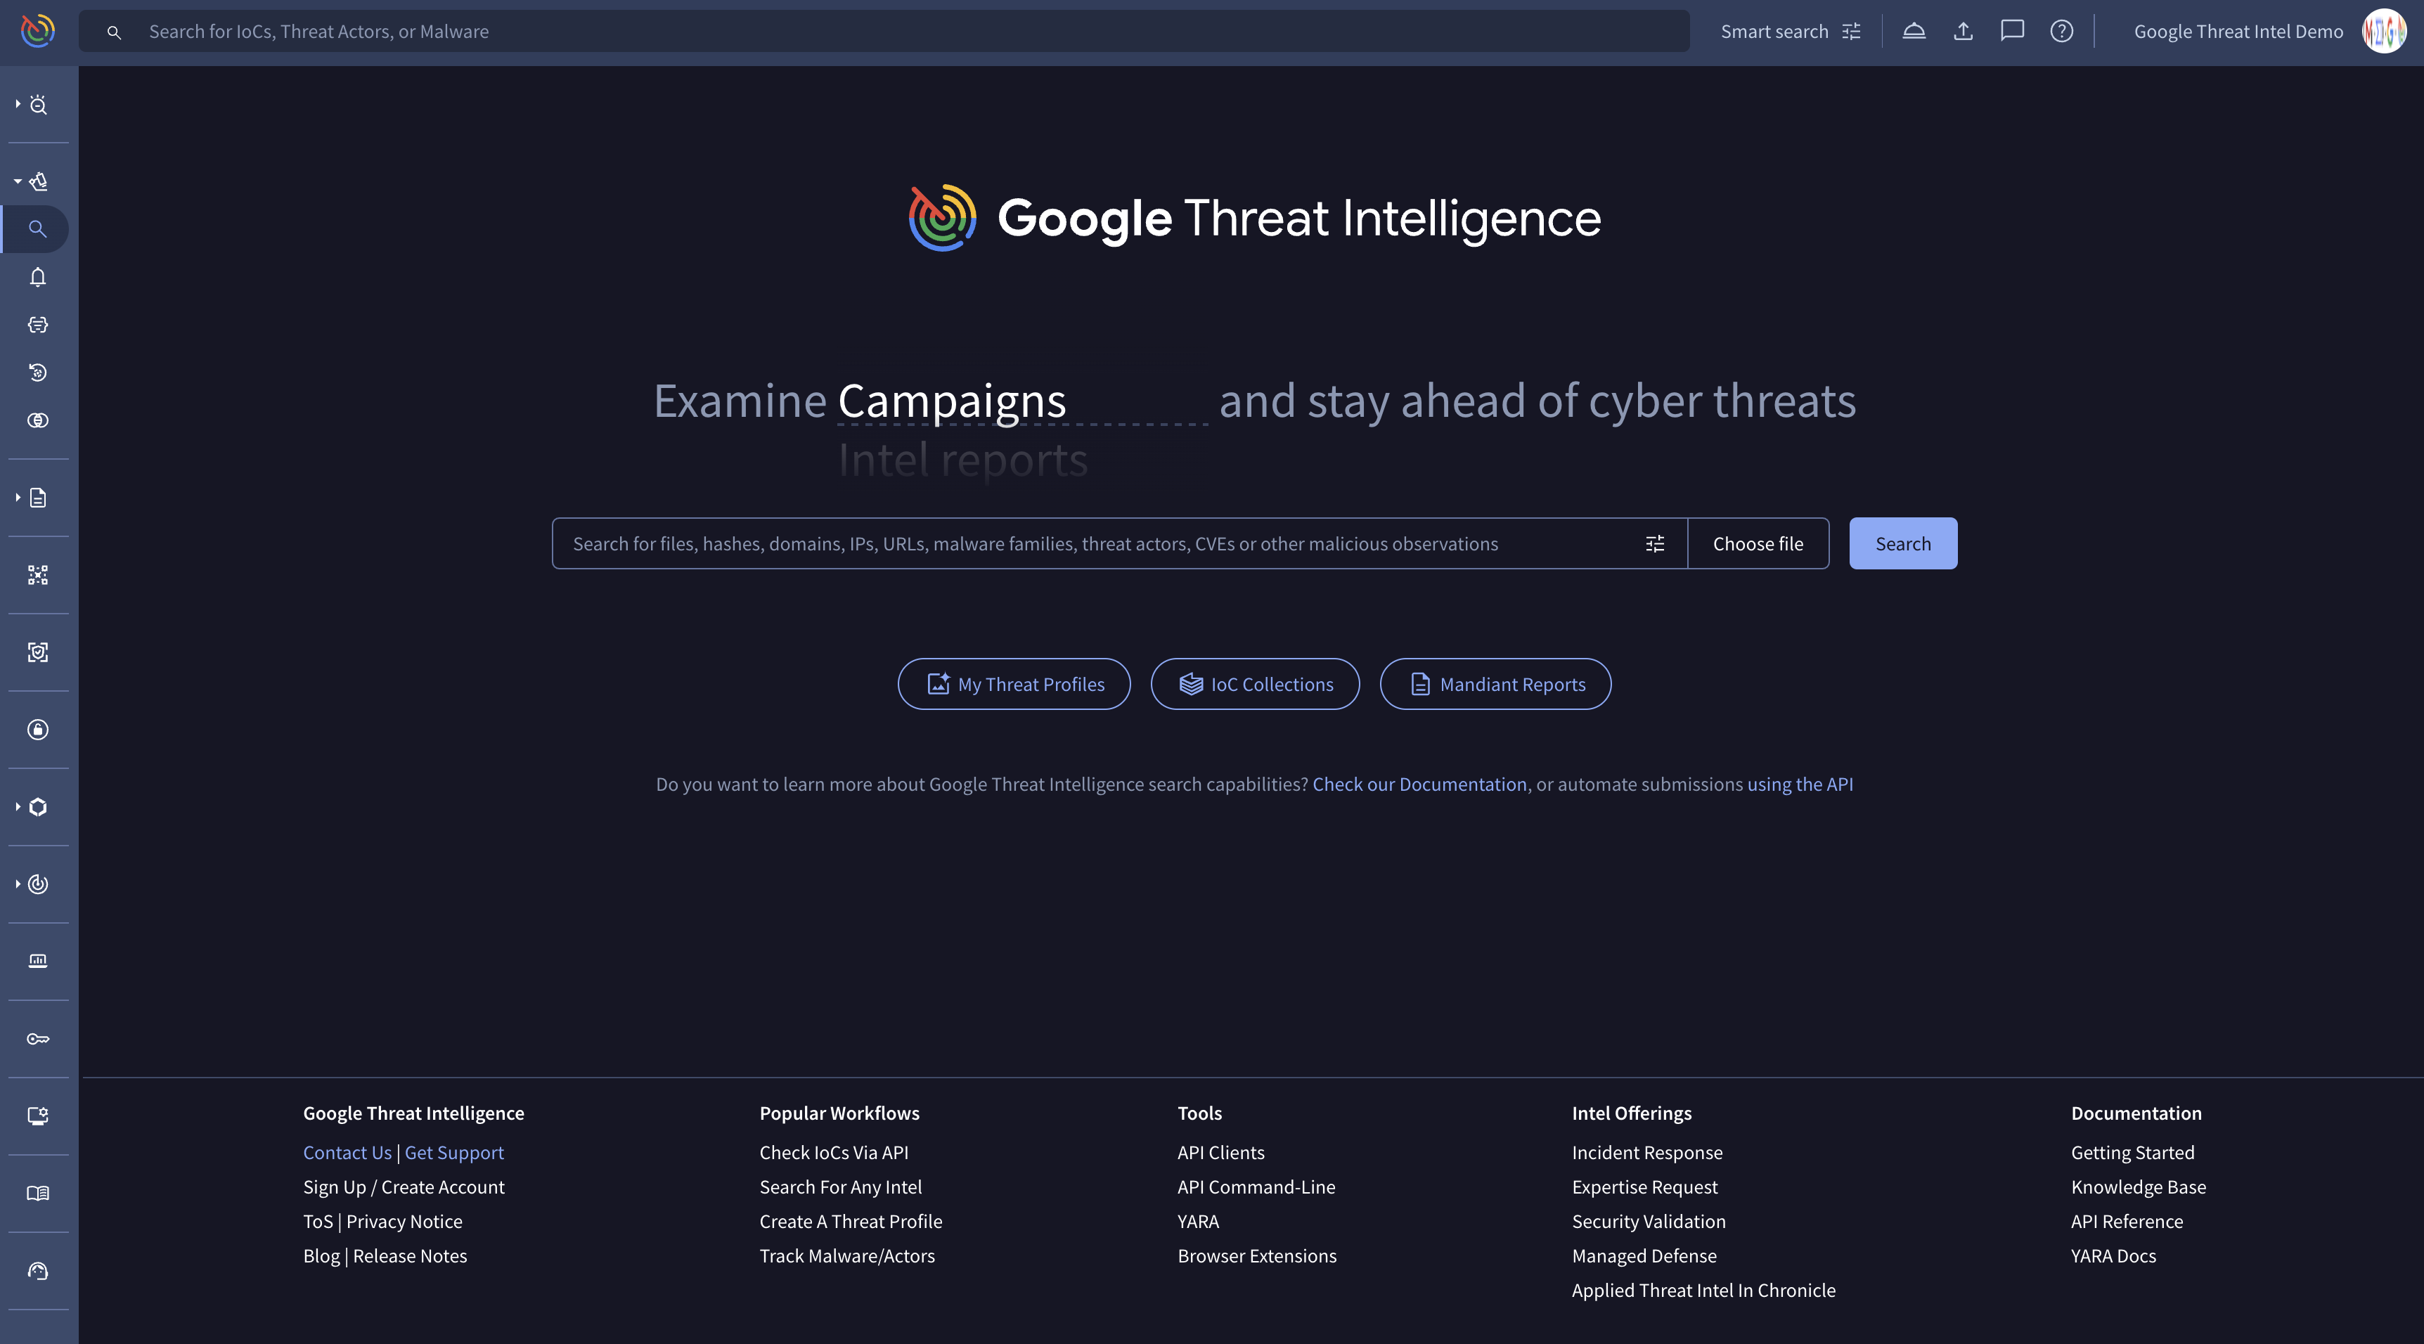Open the Contact Us footer link

[347, 1152]
